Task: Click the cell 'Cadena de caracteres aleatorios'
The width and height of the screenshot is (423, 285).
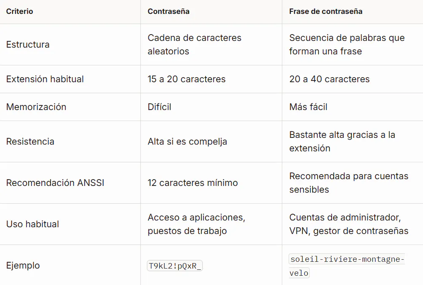Action: (194, 45)
